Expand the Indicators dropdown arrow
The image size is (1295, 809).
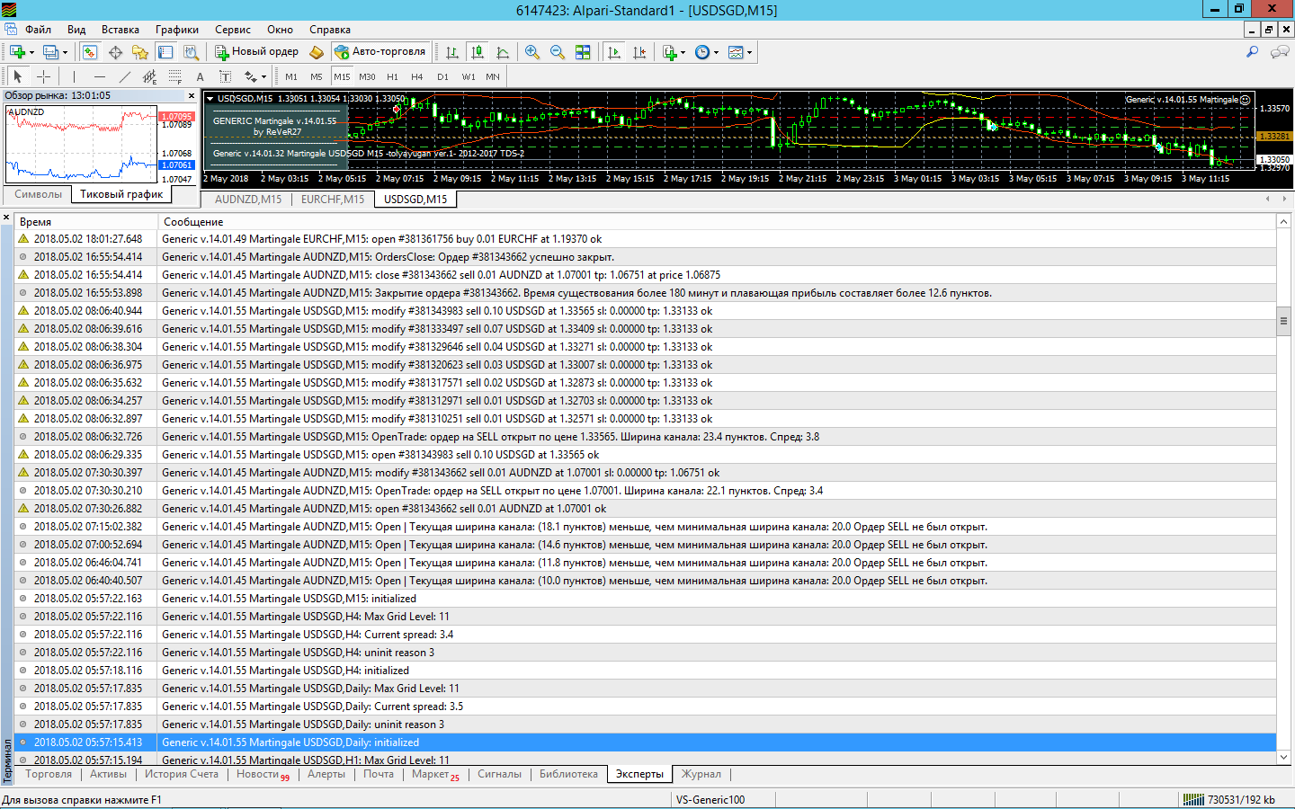(683, 52)
